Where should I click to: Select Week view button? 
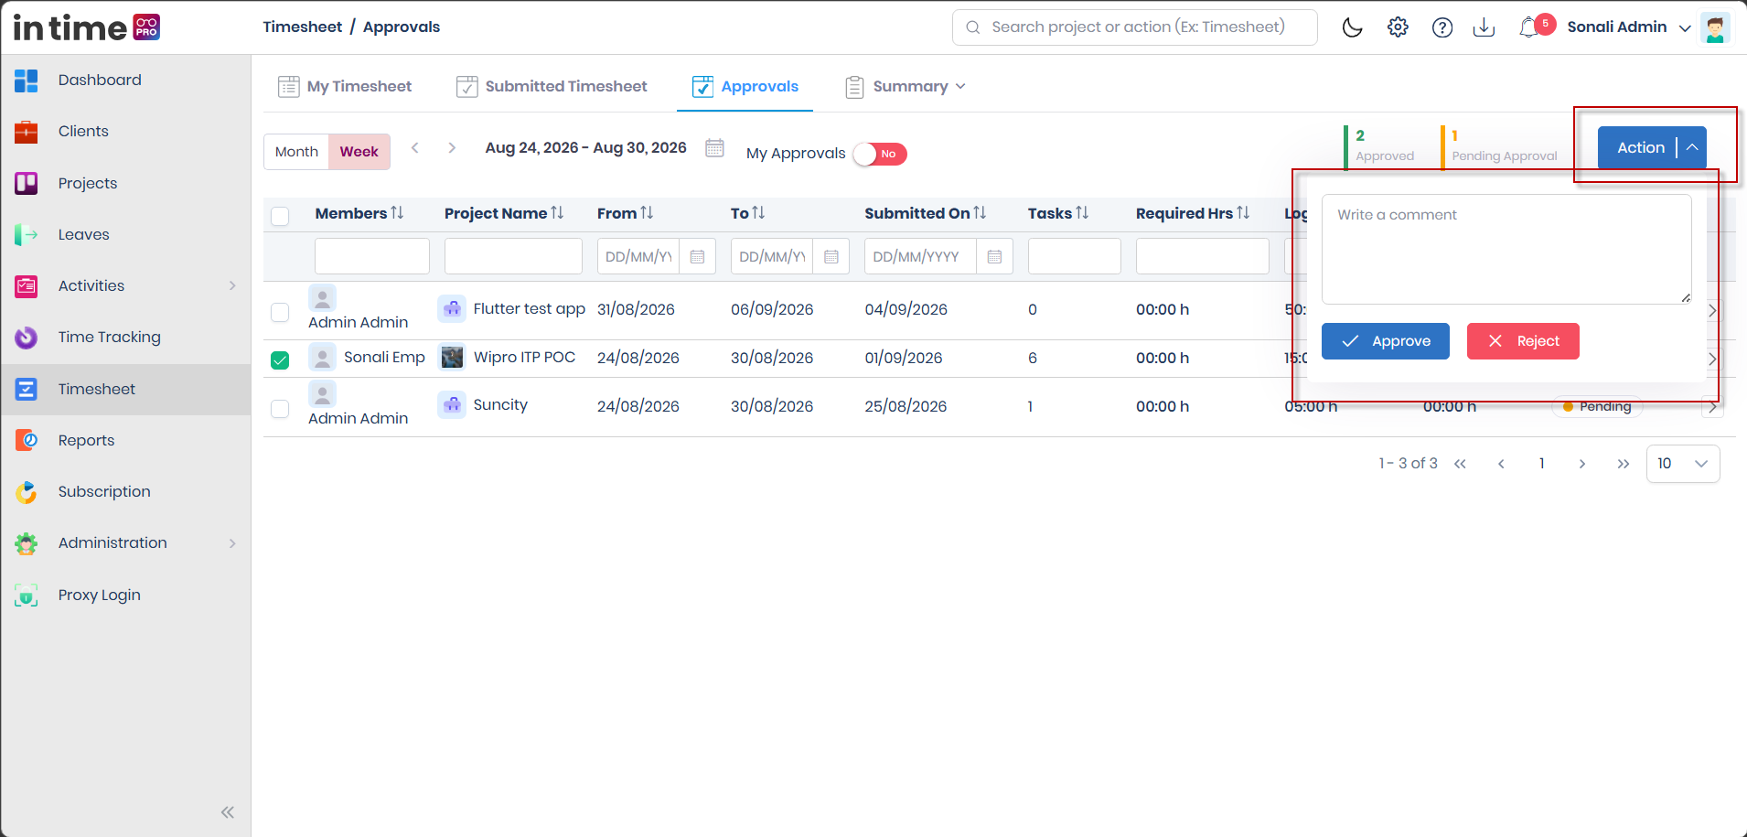click(359, 152)
